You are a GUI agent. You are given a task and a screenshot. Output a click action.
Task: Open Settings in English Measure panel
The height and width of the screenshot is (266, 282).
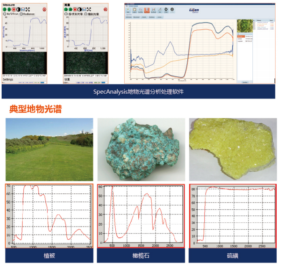click(x=8, y=79)
